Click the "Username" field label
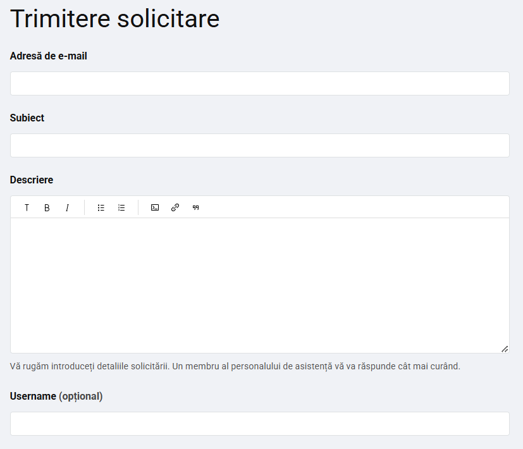 click(33, 397)
